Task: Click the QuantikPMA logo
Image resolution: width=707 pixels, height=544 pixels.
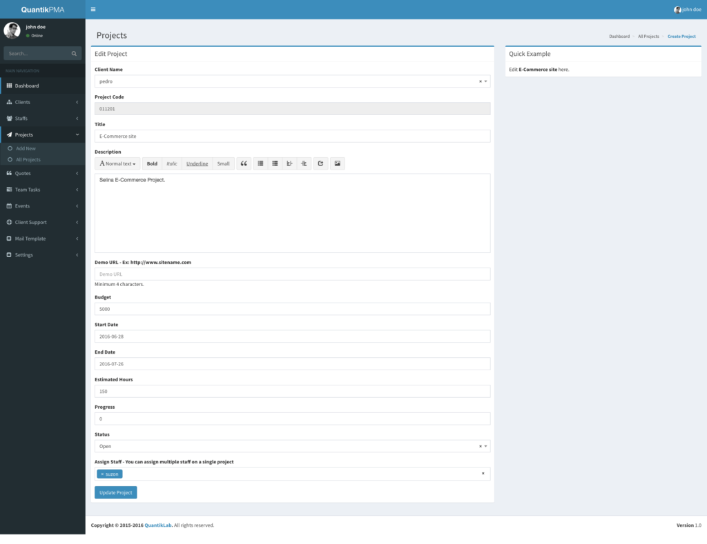Action: [x=42, y=10]
